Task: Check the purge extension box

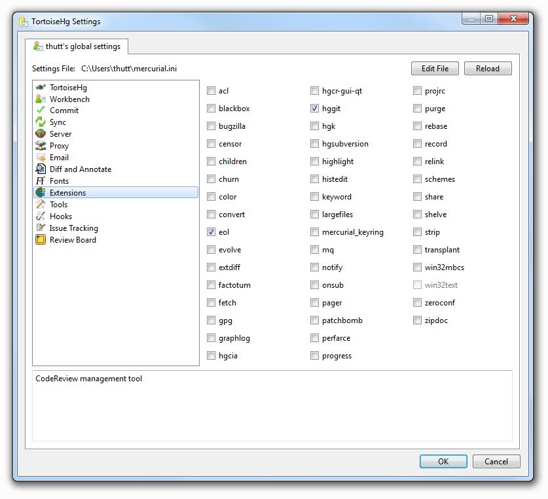Action: coord(417,109)
